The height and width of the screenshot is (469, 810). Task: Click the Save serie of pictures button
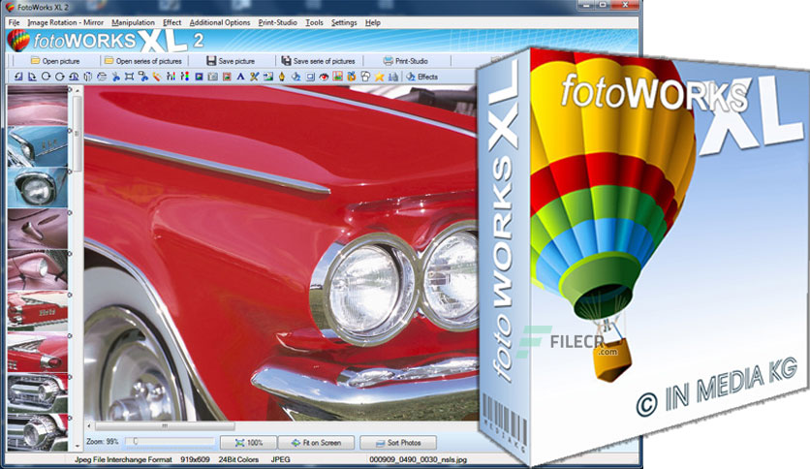coord(318,61)
